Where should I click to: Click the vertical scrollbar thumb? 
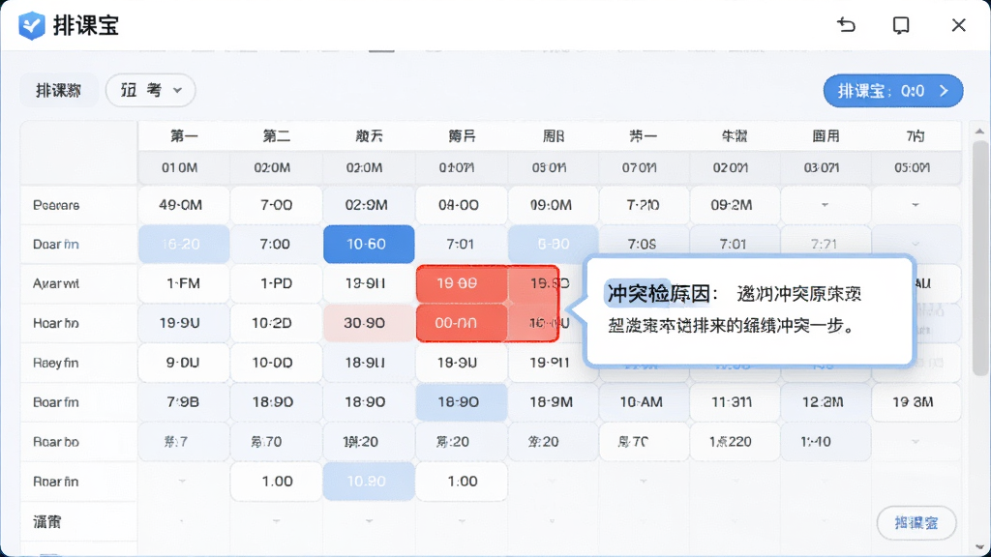(980, 259)
